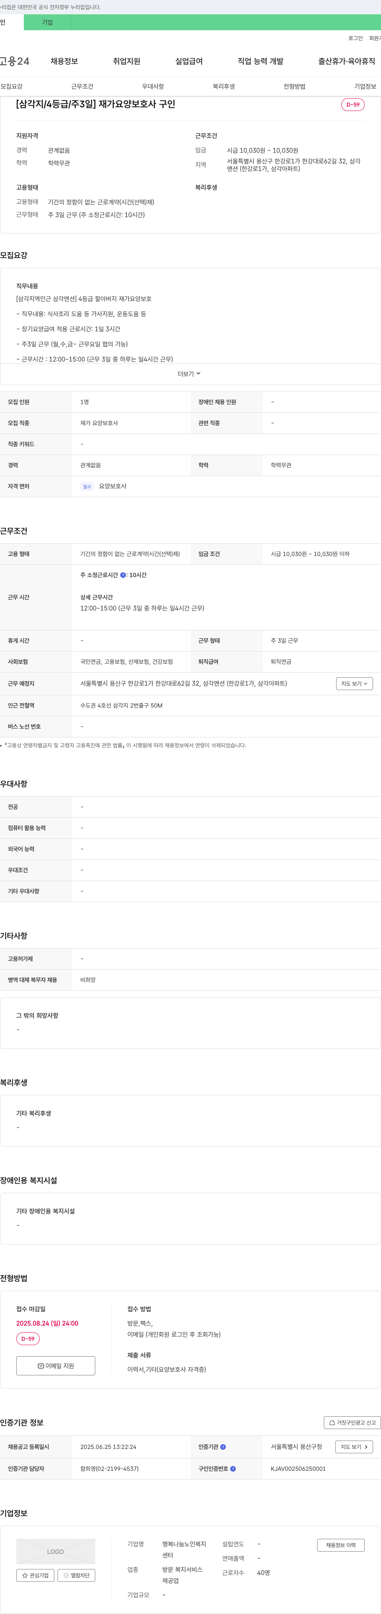
Task: Open the 채용정보 main menu
Action: click(64, 61)
